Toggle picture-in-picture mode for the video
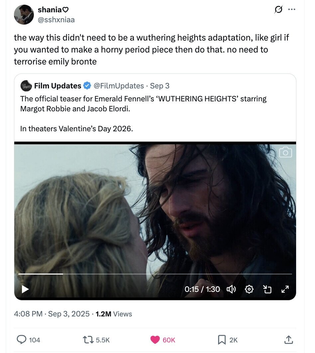 [x=267, y=289]
